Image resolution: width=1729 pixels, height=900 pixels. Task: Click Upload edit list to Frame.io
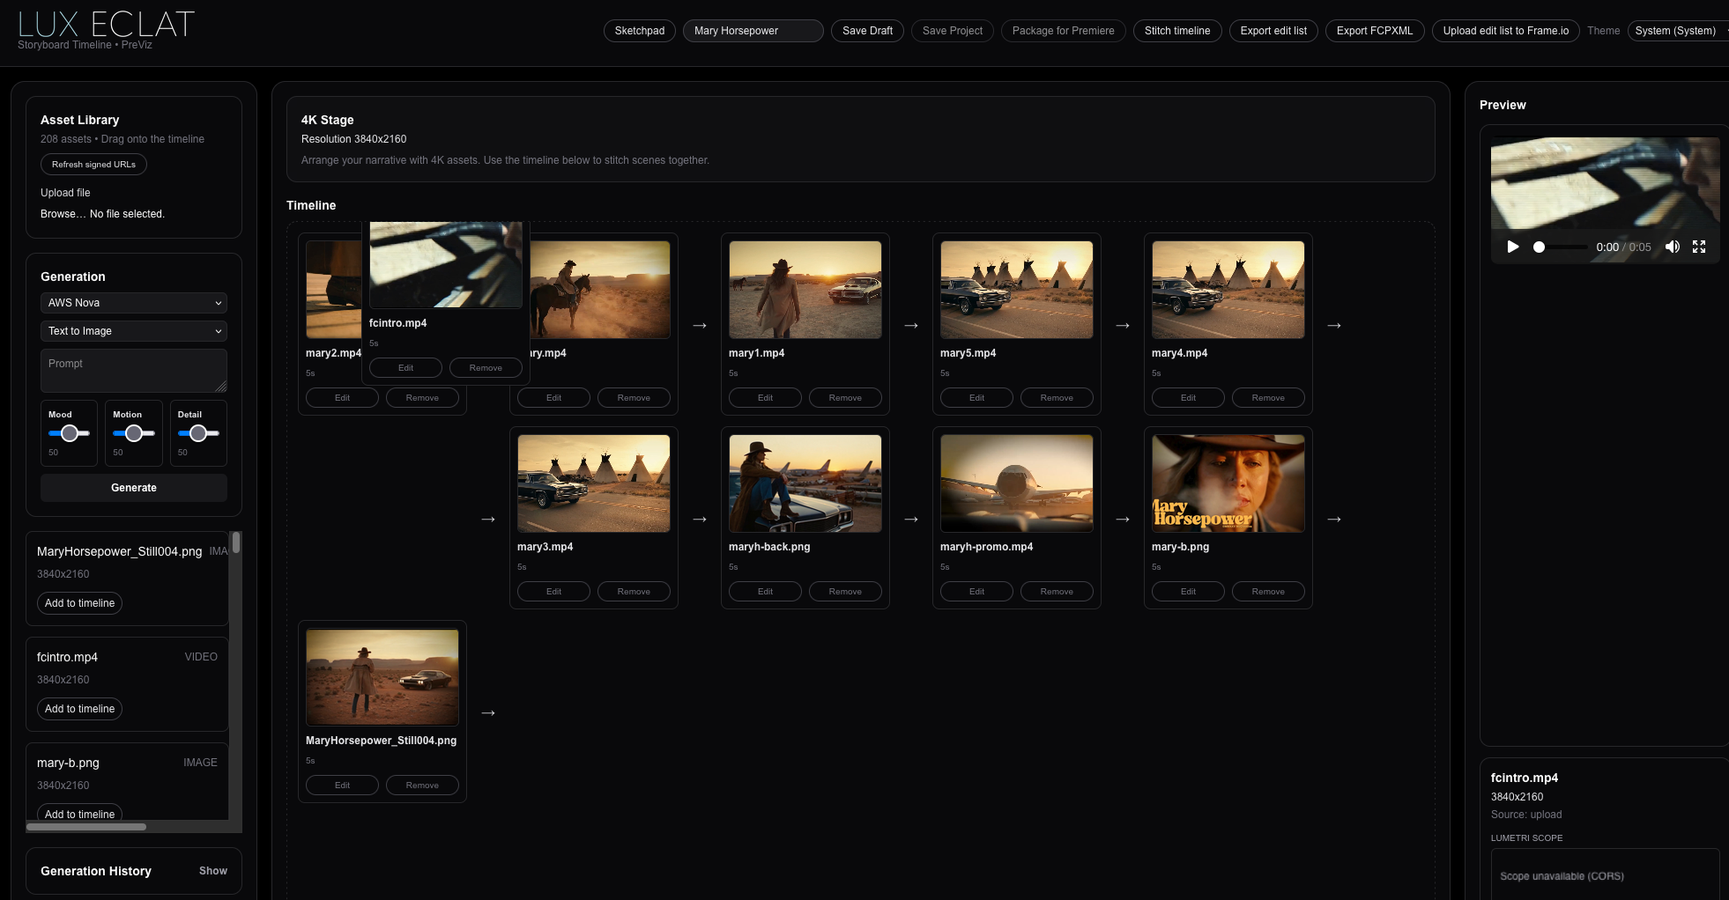click(1505, 30)
